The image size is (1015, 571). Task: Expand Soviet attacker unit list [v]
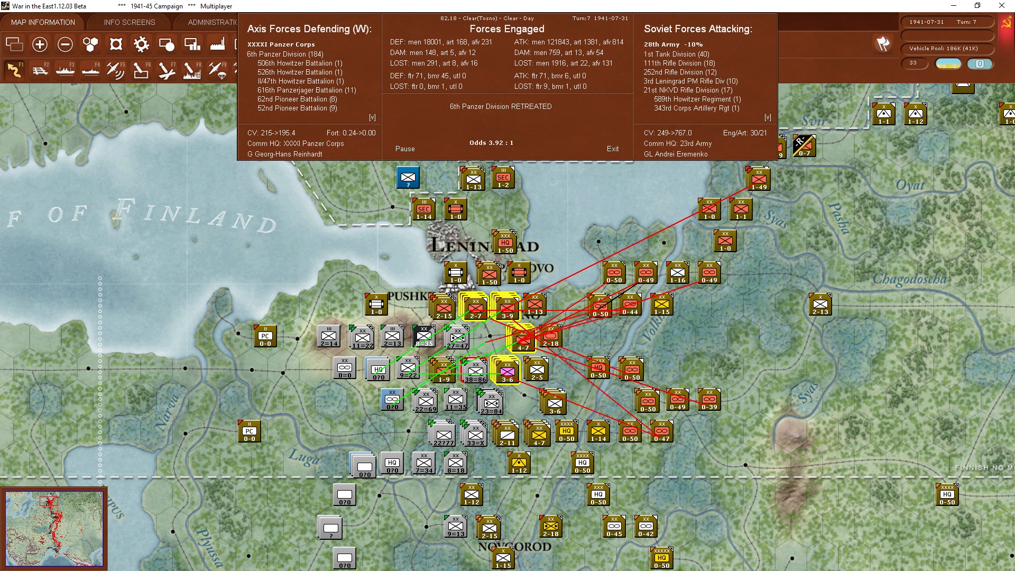(x=768, y=117)
